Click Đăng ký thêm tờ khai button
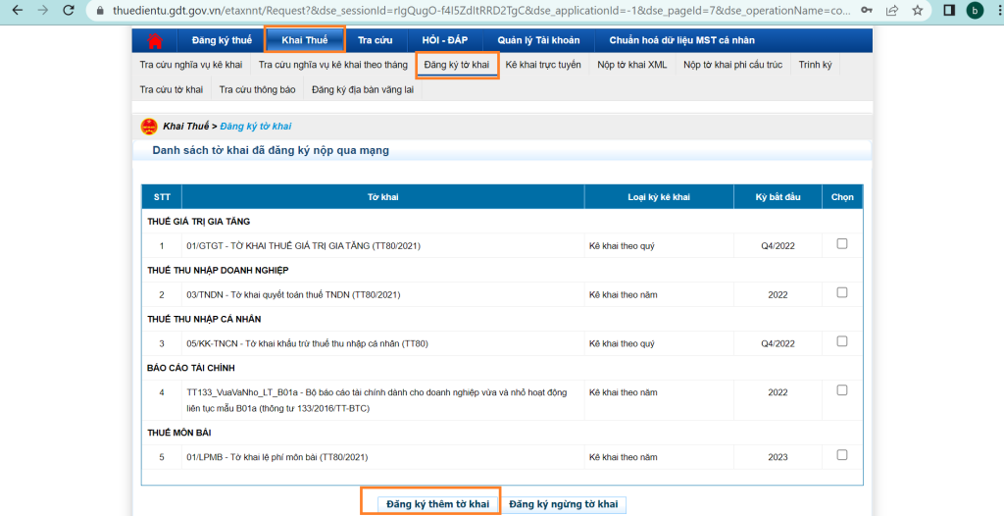1004x516 pixels. (438, 504)
